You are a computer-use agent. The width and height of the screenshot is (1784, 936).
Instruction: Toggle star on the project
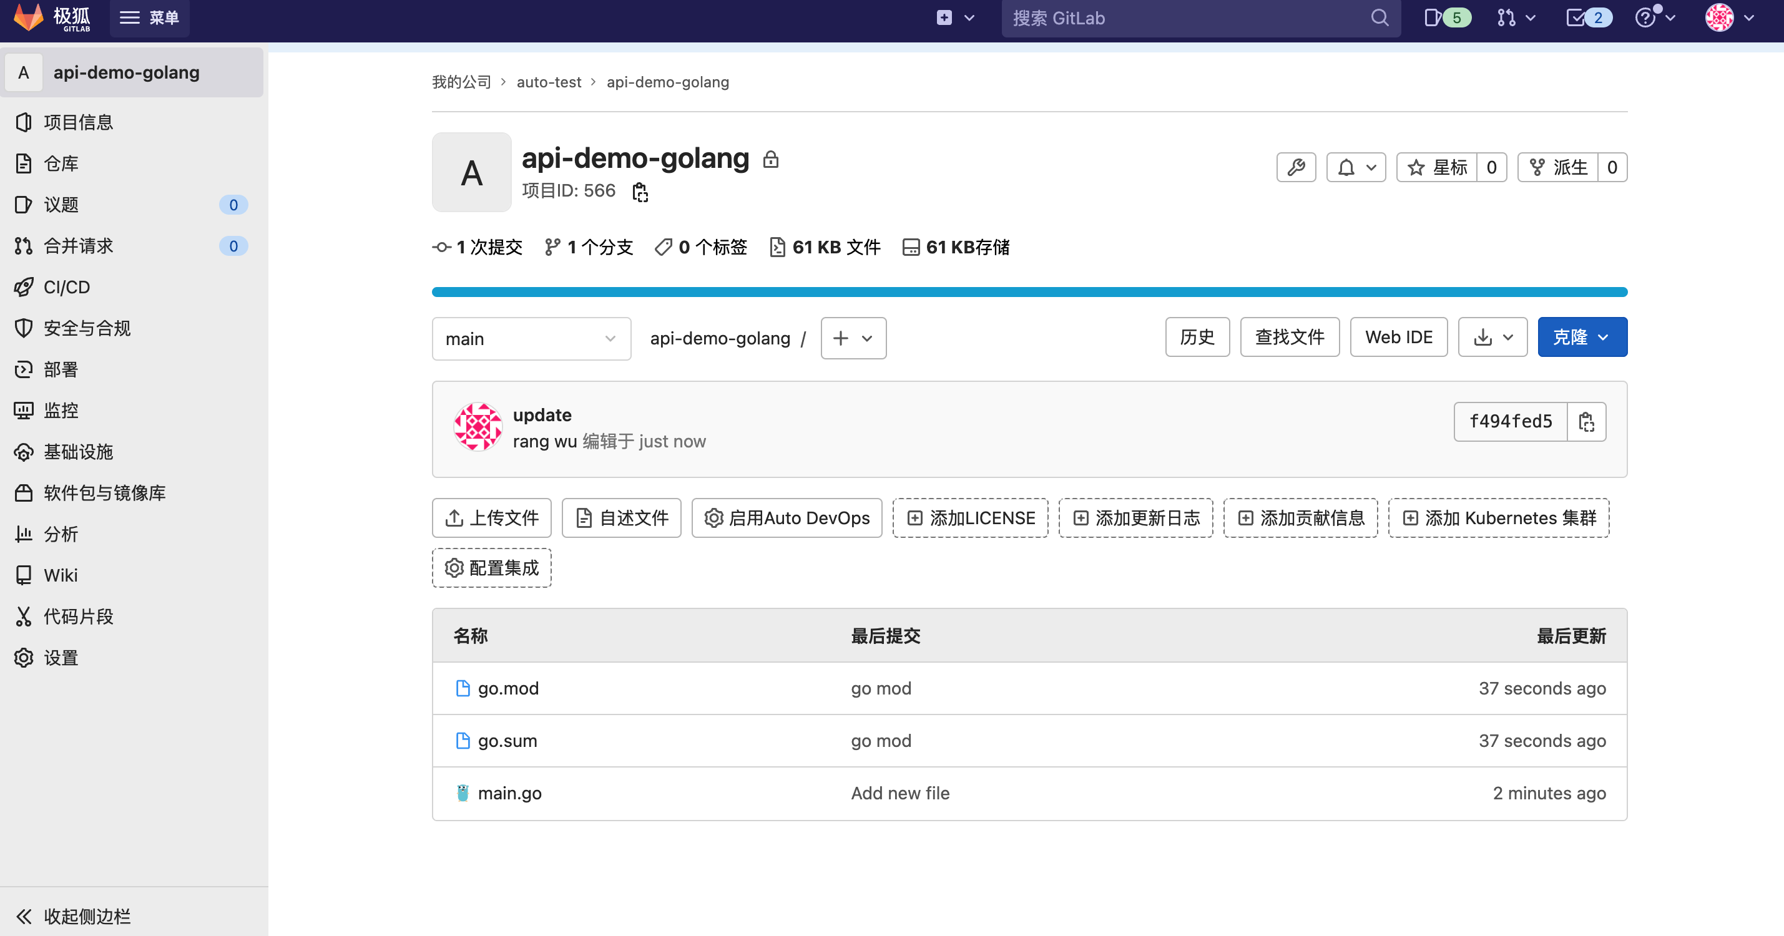coord(1436,167)
